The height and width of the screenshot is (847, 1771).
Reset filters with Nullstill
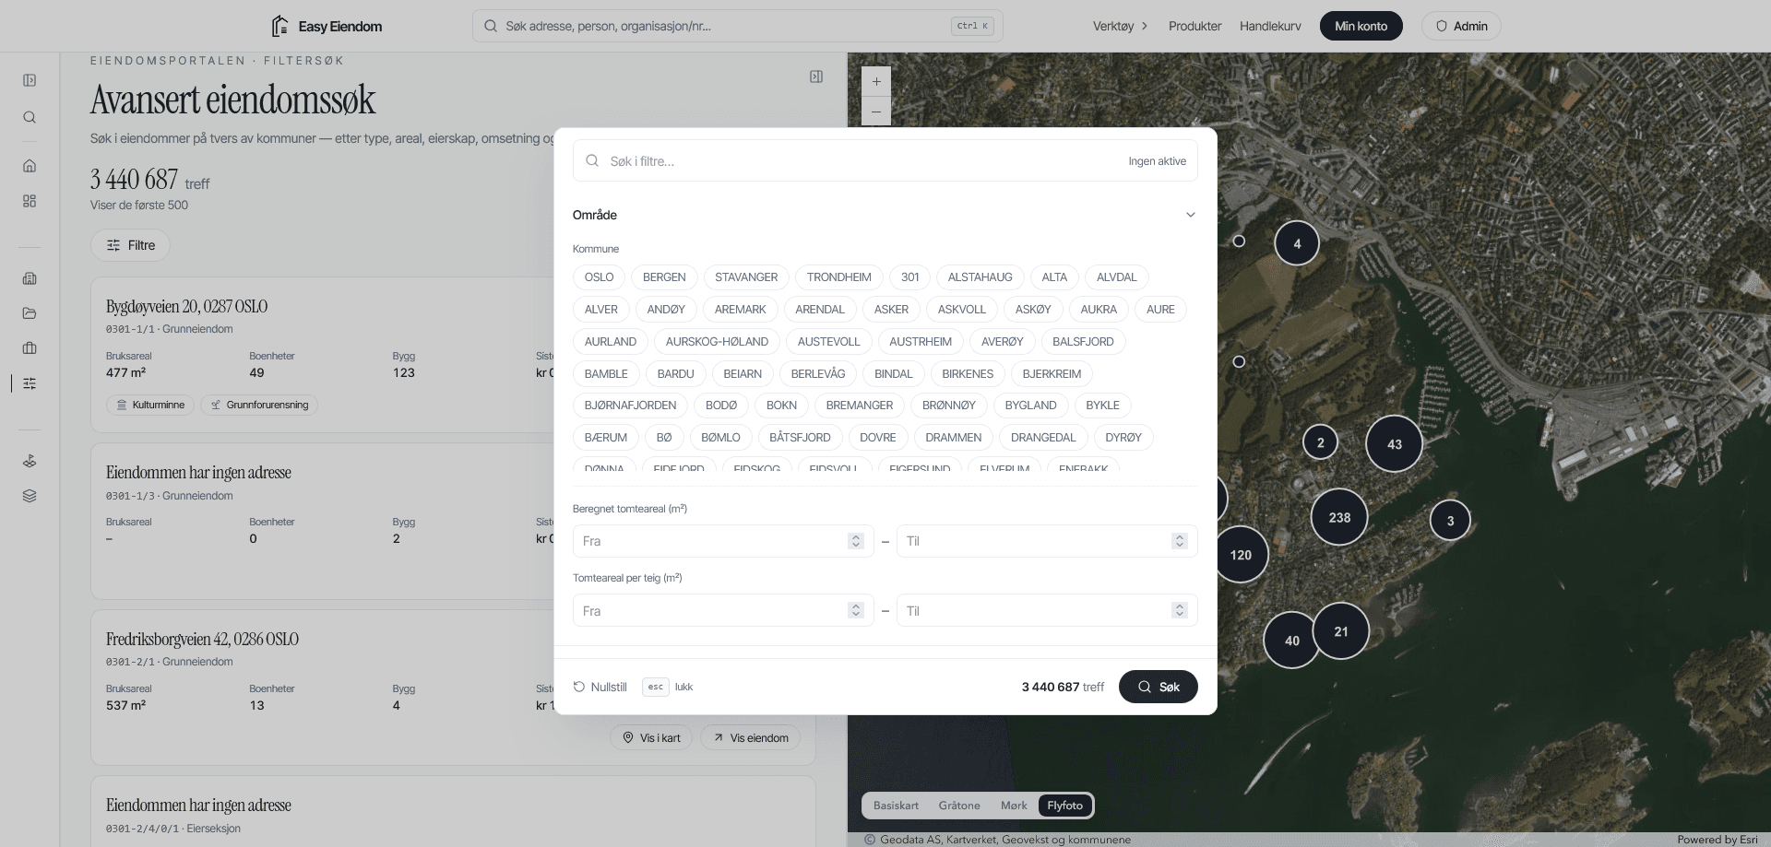[x=600, y=687]
